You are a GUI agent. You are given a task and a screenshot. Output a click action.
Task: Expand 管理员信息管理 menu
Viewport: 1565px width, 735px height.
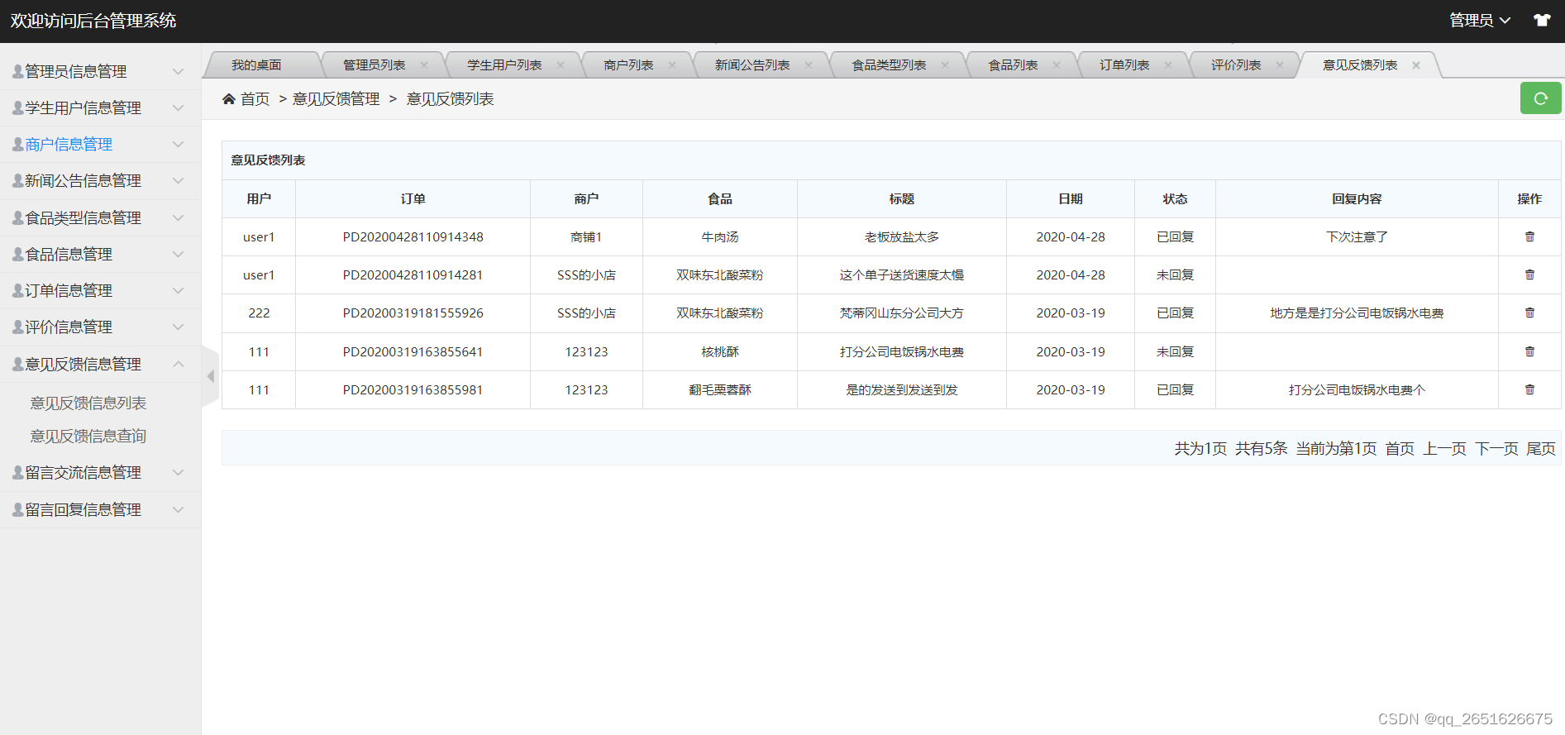[100, 72]
